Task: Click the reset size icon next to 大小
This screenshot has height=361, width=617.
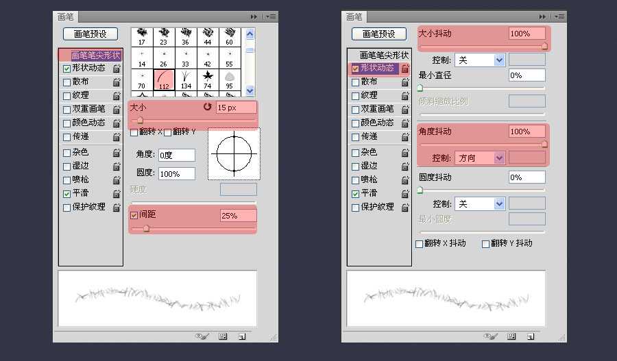Action: (207, 107)
